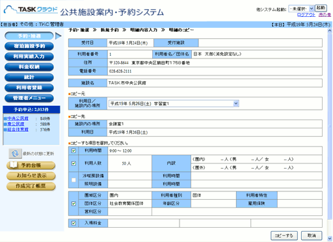This screenshot has height=242, width=333.
Task: Click the 利用者番号 value 1
Action: click(x=110, y=54)
